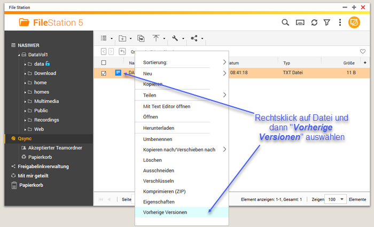The height and width of the screenshot is (227, 374).
Task: Toggle the select-all header checkbox
Action: click(104, 62)
